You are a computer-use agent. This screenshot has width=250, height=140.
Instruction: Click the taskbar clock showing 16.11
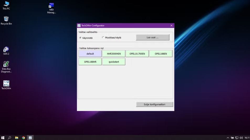[247, 138]
